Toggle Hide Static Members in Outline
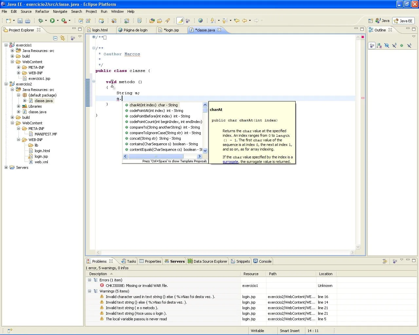The image size is (419, 335). click(x=394, y=46)
